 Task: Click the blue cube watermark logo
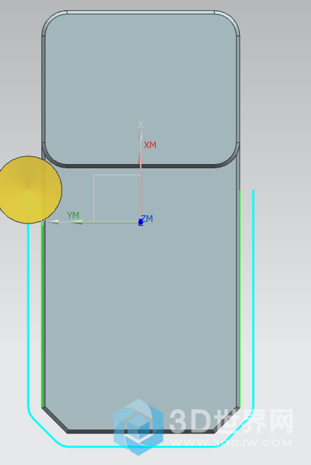[x=138, y=427]
